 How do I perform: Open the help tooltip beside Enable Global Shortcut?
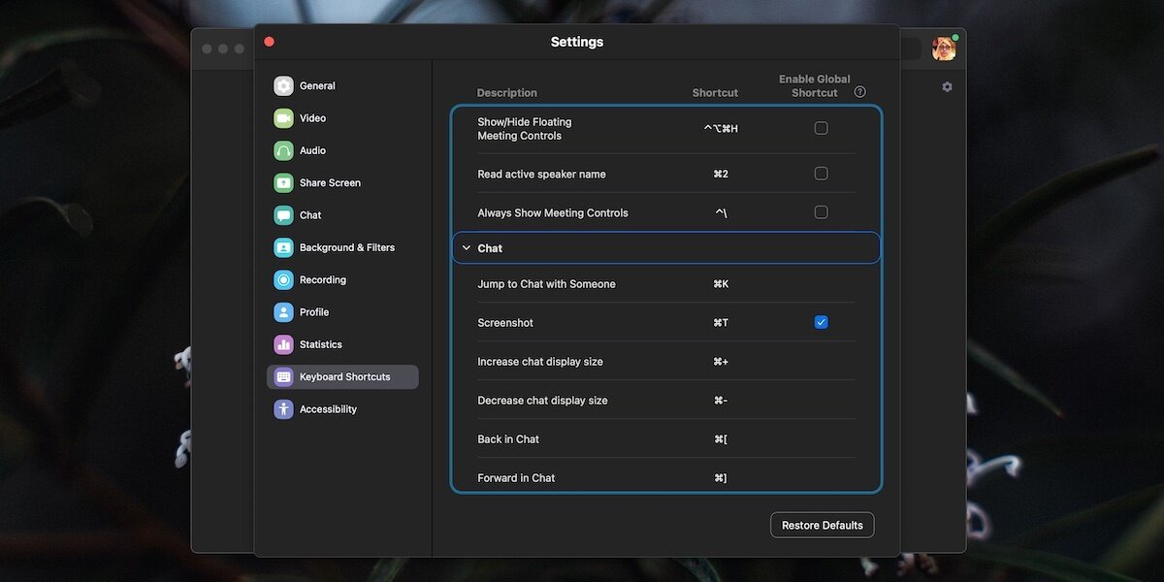pyautogui.click(x=858, y=90)
